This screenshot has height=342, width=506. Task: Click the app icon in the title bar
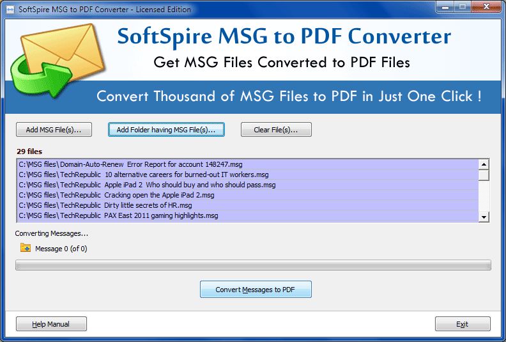click(8, 10)
